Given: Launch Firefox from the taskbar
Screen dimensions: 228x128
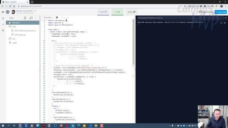Looking at the screenshot, I should pos(61,126).
